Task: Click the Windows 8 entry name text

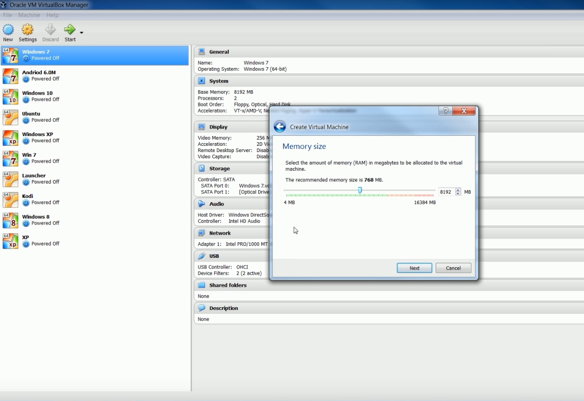Action: 36,217
